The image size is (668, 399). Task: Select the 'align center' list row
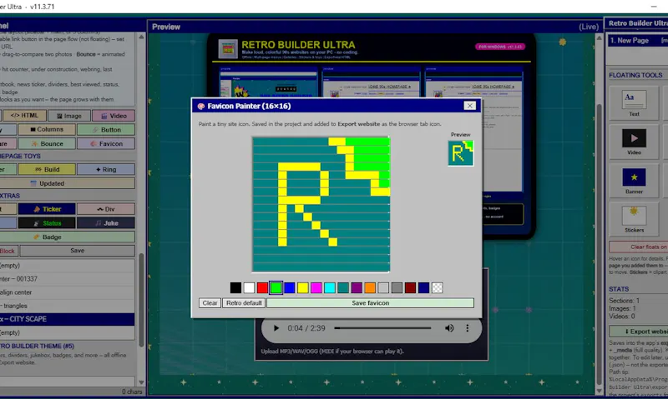click(68, 292)
